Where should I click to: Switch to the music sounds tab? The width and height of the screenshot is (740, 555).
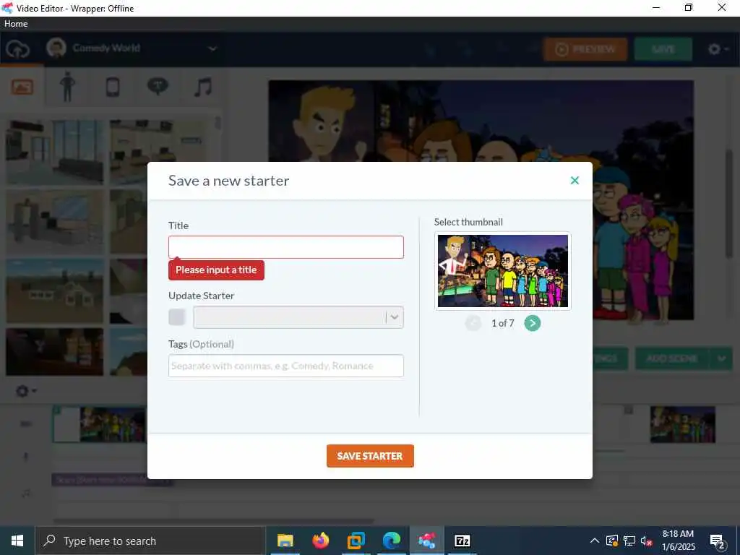203,87
